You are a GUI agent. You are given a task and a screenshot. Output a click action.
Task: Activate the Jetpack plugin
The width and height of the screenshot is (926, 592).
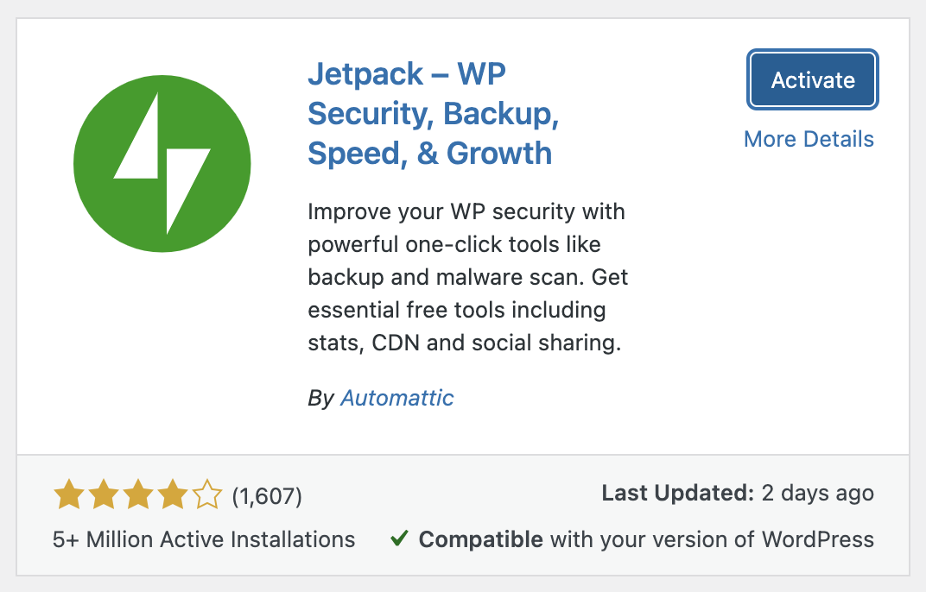tap(813, 80)
